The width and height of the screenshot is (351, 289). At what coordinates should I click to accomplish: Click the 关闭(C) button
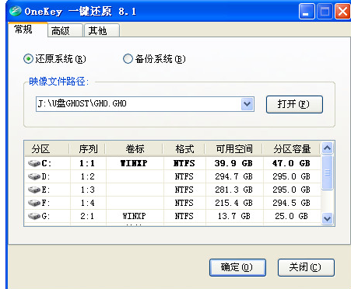click(306, 267)
